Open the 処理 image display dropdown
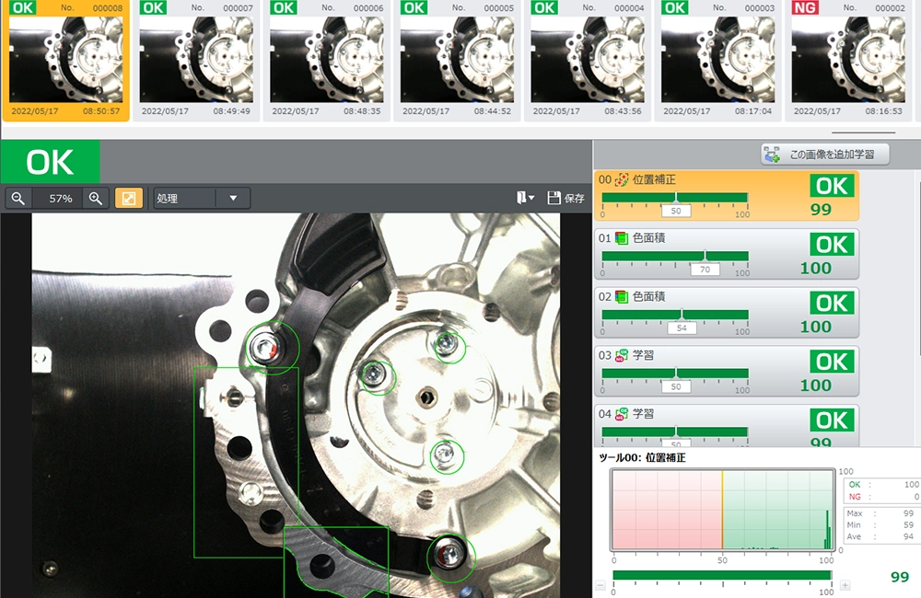921x598 pixels. point(202,199)
